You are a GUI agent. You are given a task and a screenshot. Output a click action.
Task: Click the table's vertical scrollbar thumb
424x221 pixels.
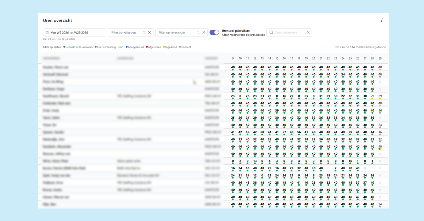coord(388,72)
